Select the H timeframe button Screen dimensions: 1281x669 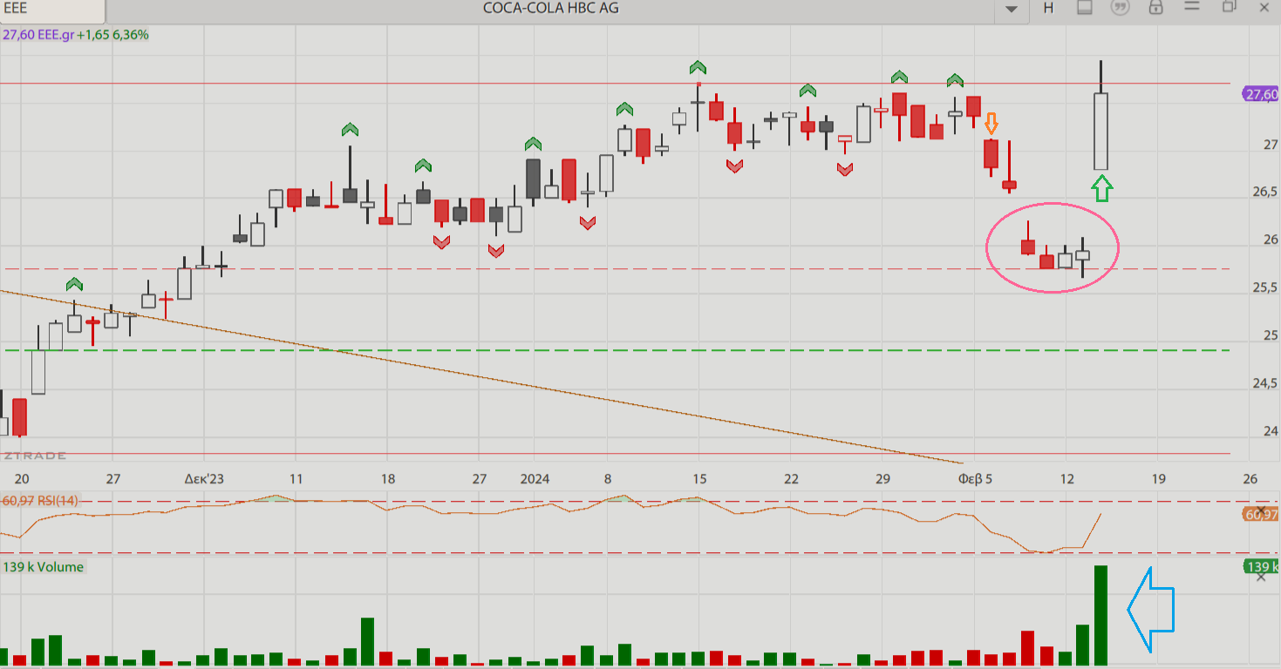(x=1048, y=8)
